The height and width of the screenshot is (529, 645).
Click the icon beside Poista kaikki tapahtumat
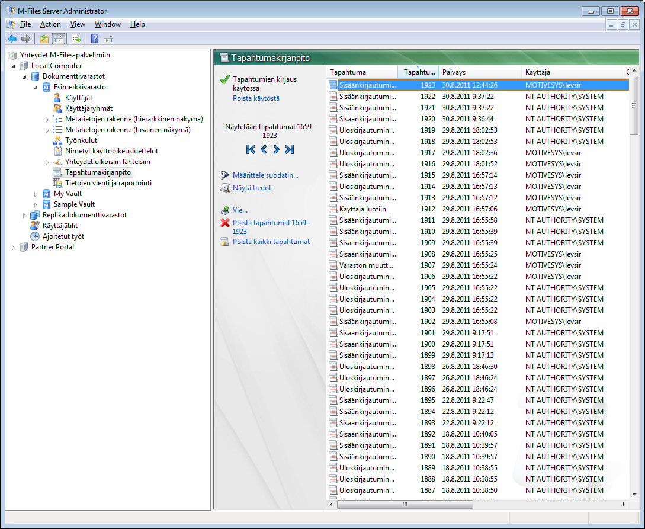(224, 242)
